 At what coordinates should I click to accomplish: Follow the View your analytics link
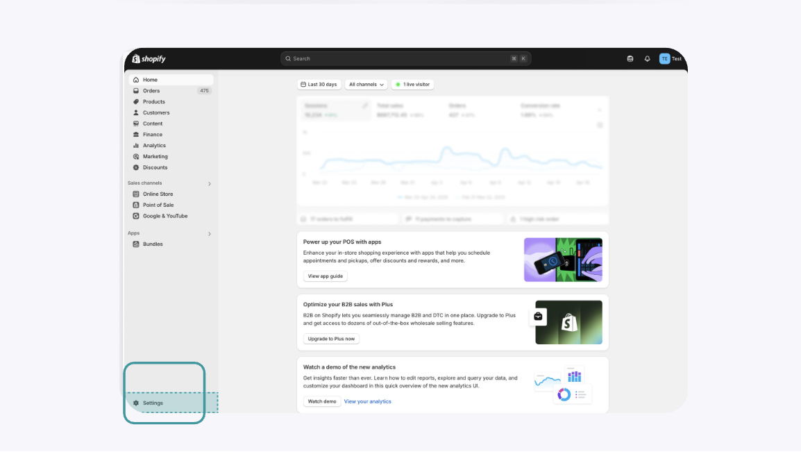[367, 401]
